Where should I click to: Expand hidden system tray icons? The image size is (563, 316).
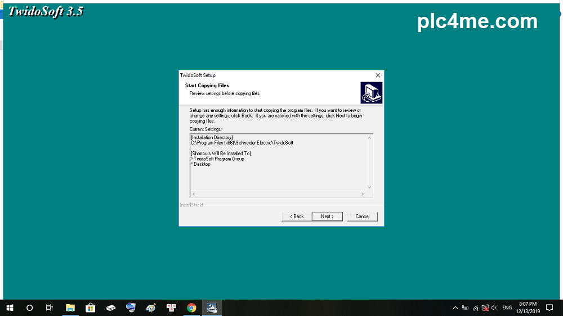point(455,308)
